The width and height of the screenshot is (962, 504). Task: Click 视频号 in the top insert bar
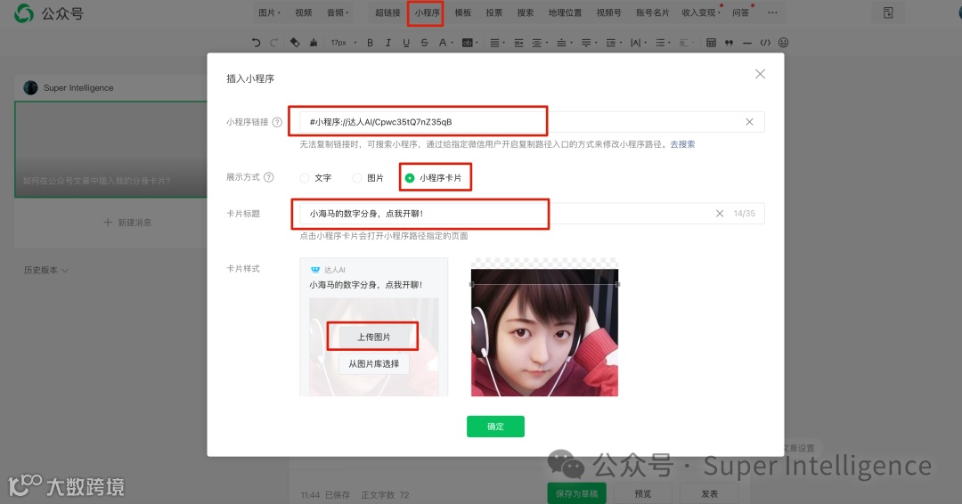(608, 12)
